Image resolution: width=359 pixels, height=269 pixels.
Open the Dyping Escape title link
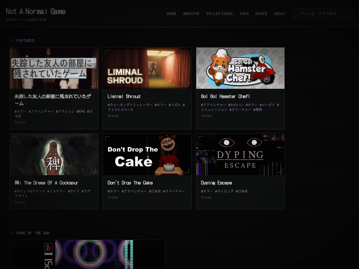pyautogui.click(x=216, y=183)
